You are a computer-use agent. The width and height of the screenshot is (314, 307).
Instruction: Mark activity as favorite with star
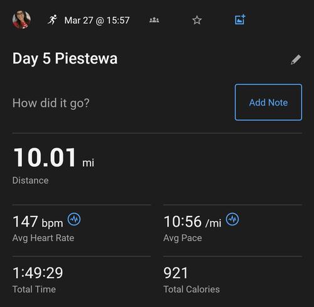coord(197,20)
